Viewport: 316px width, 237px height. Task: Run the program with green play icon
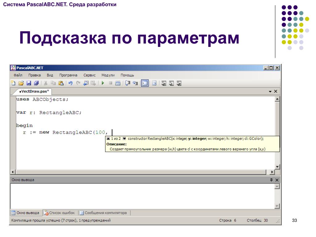tap(103, 83)
